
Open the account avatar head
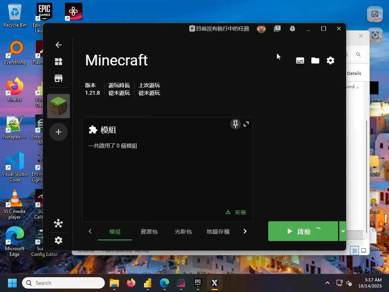[x=261, y=29]
